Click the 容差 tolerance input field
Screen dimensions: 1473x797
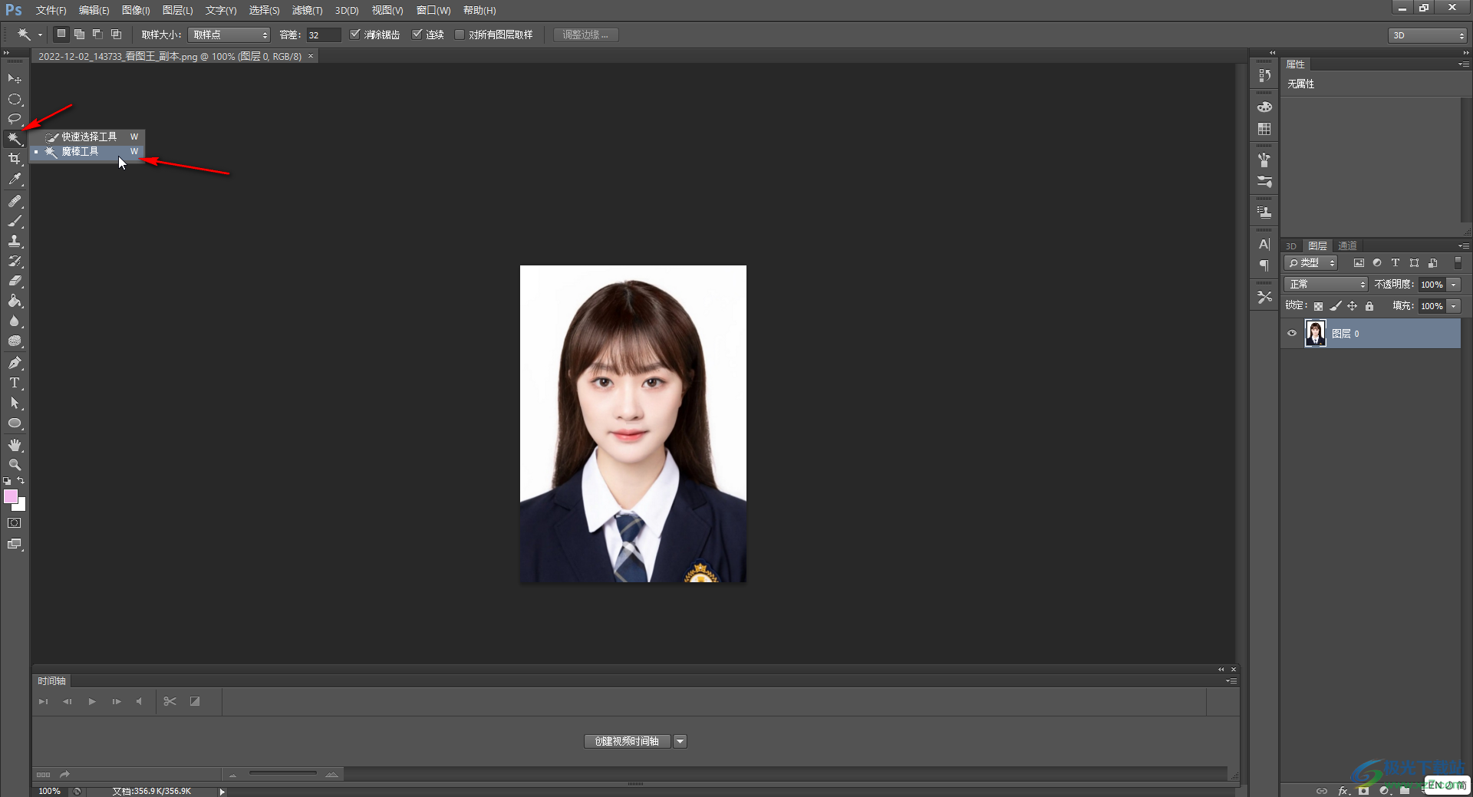point(323,35)
